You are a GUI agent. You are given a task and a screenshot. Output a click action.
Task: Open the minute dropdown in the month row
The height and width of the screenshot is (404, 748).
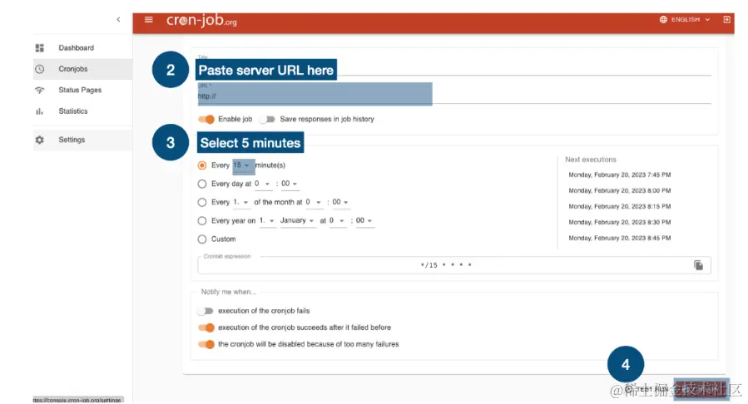pos(340,203)
